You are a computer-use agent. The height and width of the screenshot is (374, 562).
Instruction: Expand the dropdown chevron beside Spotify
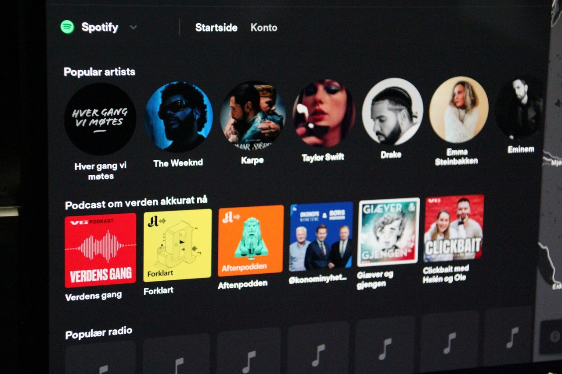click(x=133, y=27)
